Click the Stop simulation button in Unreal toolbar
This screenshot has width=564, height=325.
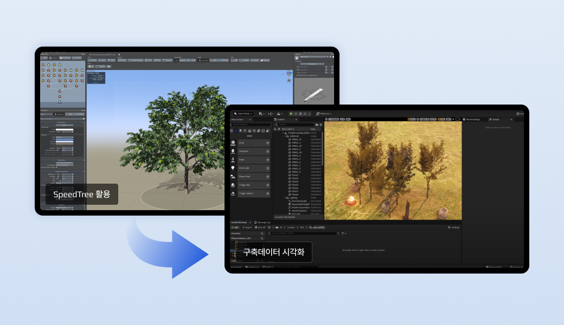(x=300, y=114)
